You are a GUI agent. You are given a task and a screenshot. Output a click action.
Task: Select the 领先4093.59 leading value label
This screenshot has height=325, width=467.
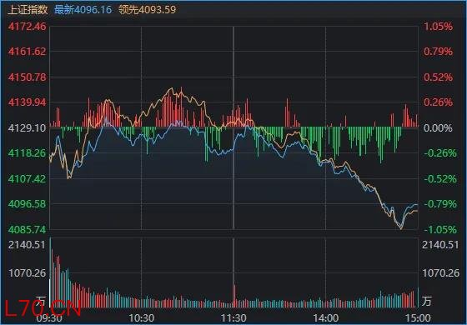click(147, 10)
